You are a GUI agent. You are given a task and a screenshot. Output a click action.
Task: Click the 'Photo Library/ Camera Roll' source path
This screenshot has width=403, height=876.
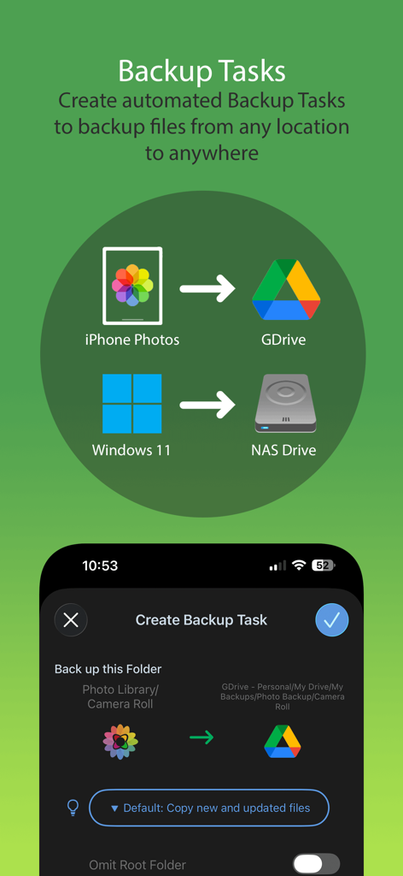click(120, 696)
